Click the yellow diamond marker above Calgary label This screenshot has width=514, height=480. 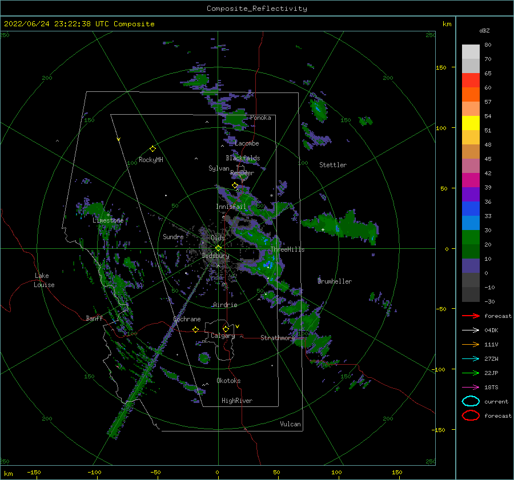pyautogui.click(x=226, y=329)
